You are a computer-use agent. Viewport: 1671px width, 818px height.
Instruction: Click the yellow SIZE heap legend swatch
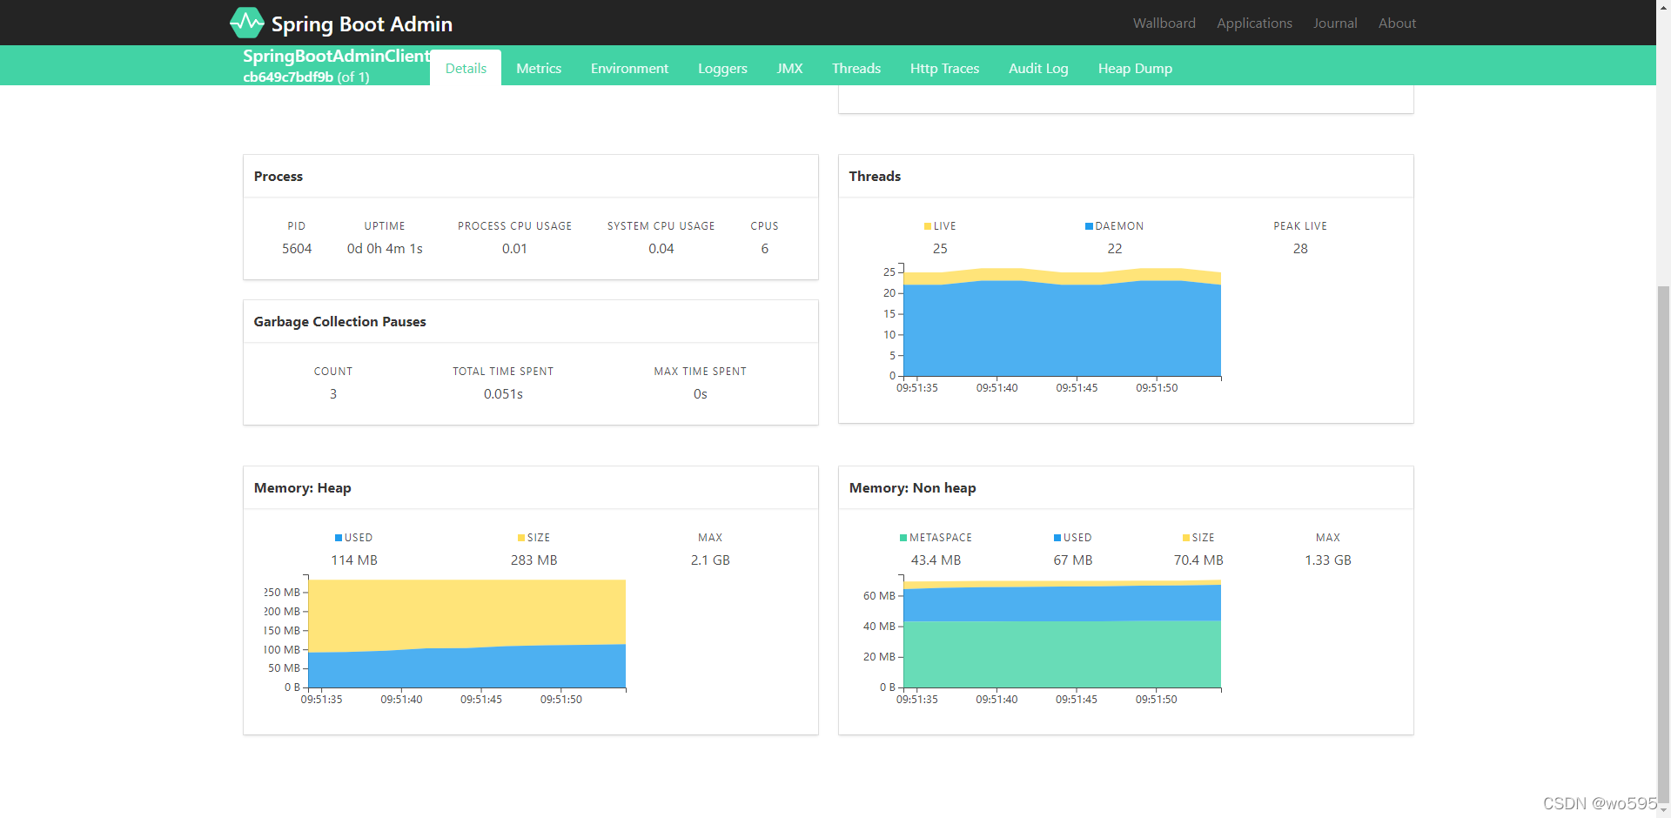click(521, 538)
